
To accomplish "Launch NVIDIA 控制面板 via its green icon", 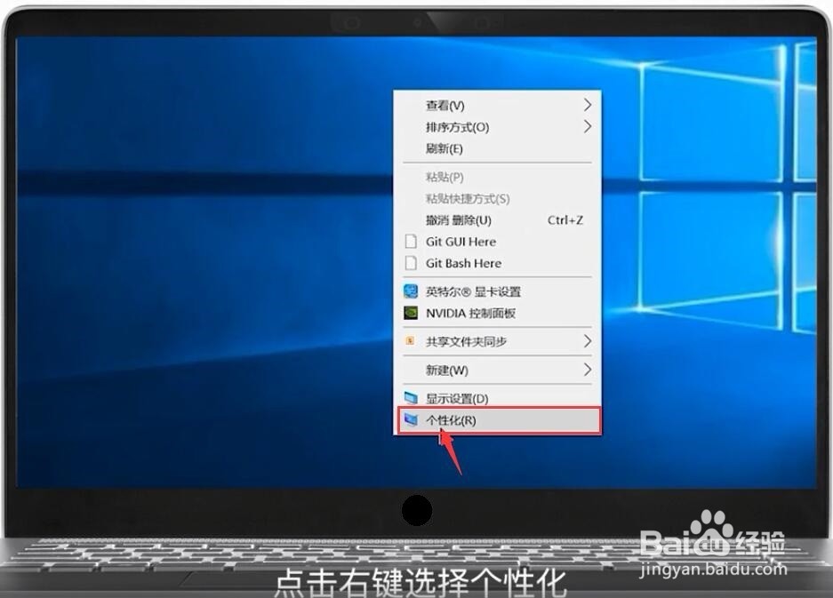I will tap(410, 313).
